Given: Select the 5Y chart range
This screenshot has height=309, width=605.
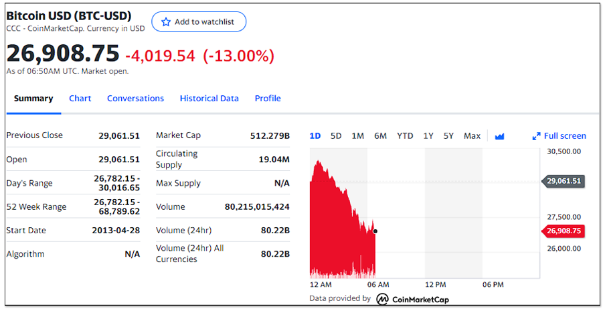Looking at the screenshot, I should 448,136.
